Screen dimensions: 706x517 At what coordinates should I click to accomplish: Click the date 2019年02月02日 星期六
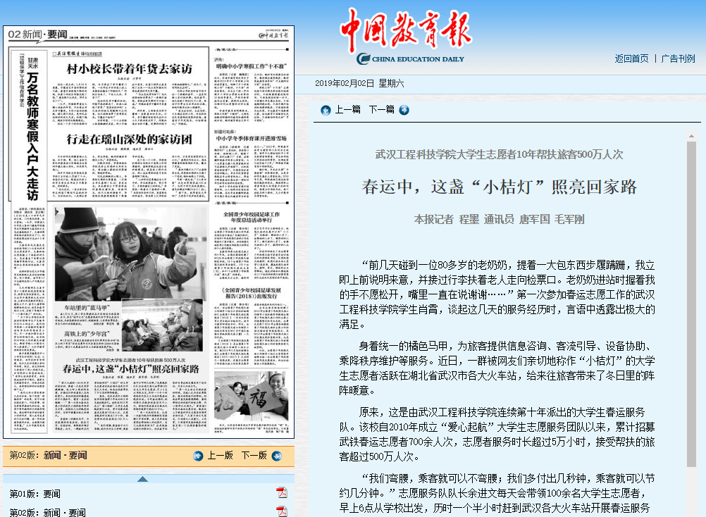tap(359, 83)
